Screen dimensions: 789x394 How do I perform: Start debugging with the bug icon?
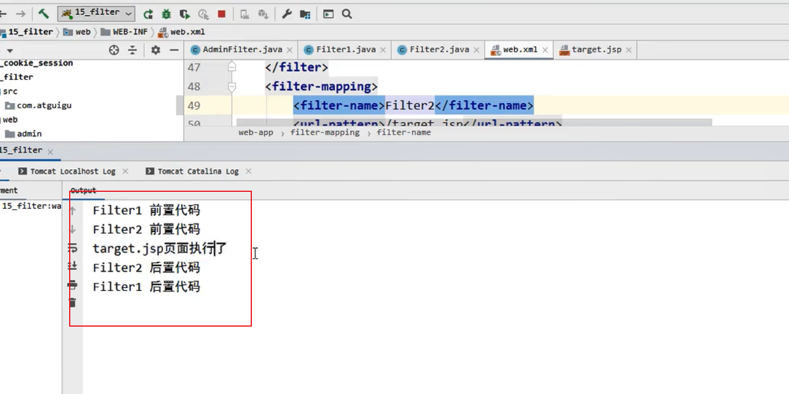tap(167, 14)
